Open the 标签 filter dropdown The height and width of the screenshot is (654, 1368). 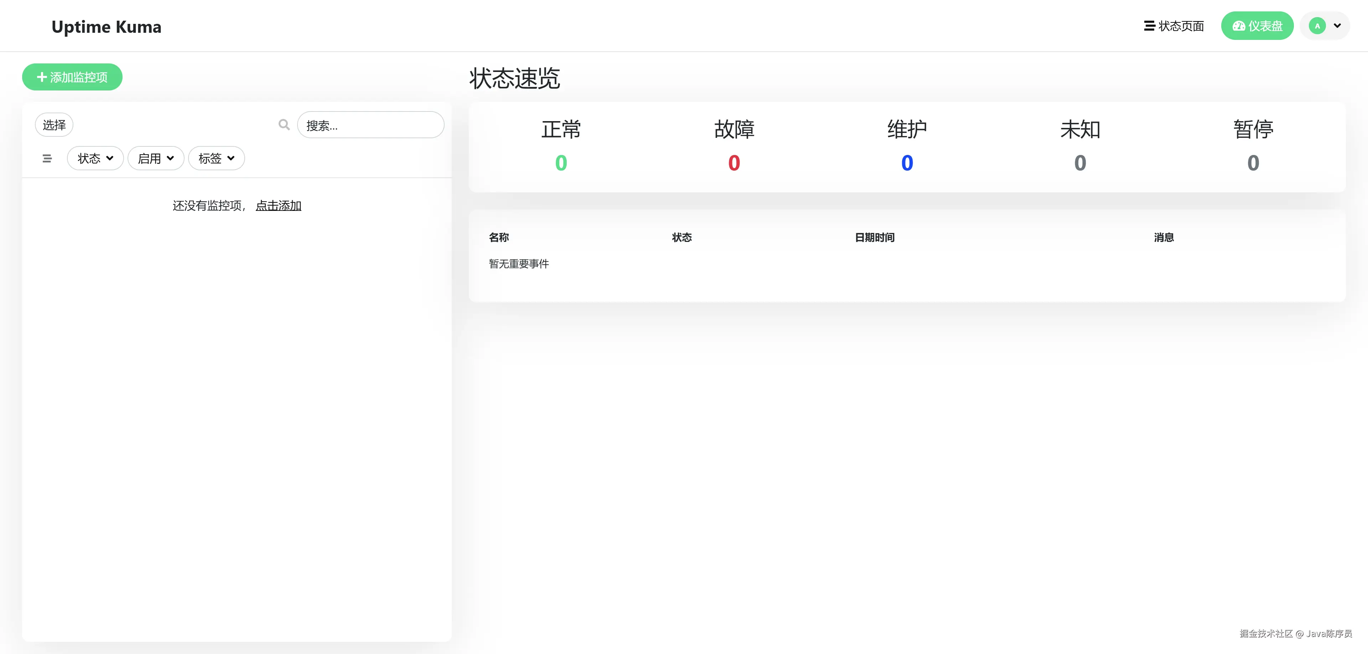click(x=216, y=158)
